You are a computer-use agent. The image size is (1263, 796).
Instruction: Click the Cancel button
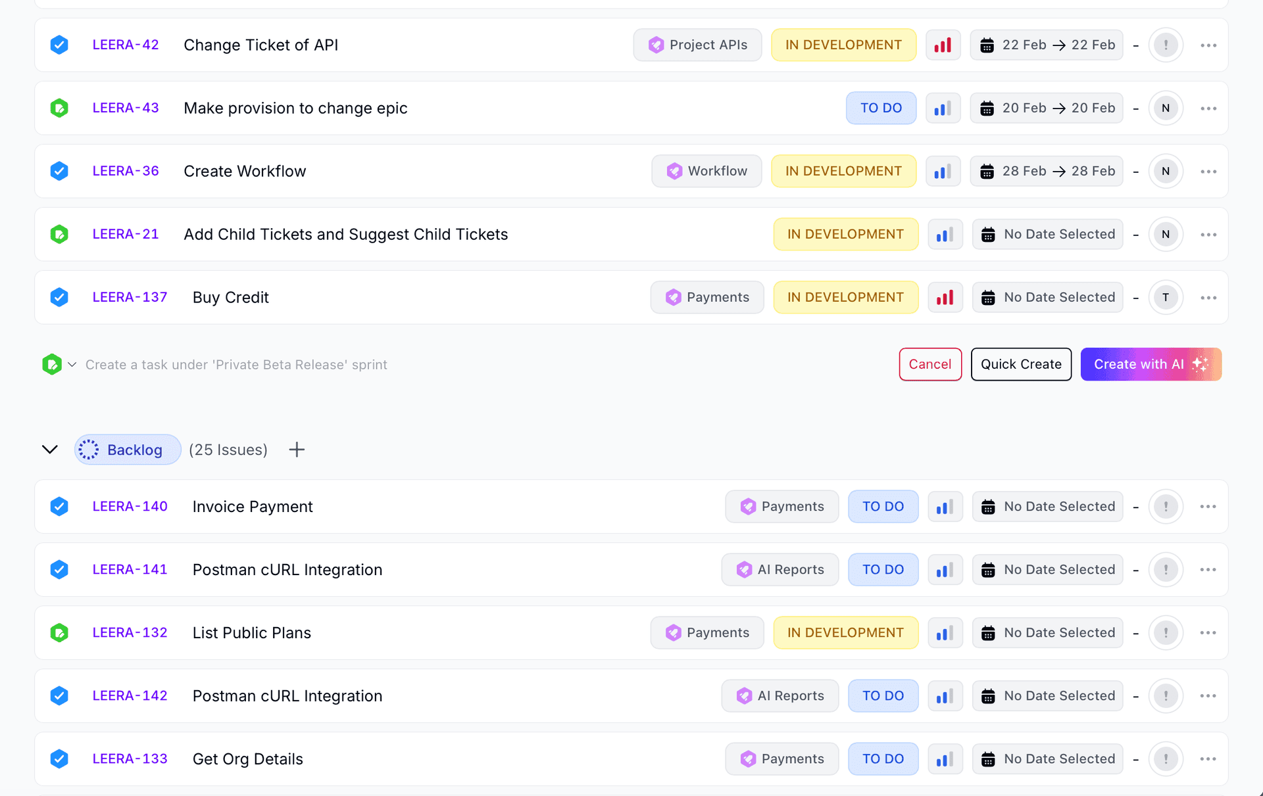[930, 364]
